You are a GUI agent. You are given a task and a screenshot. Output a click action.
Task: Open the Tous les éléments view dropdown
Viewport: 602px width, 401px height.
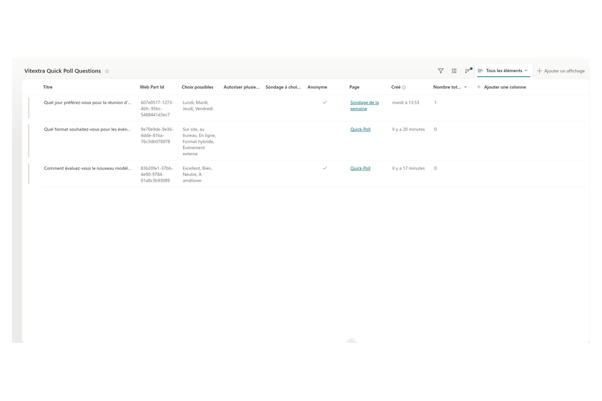[x=503, y=71]
